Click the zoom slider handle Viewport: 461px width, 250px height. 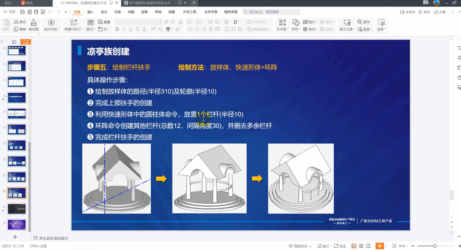coord(435,246)
